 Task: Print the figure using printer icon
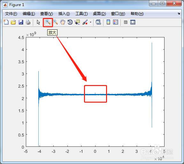(x=28, y=22)
